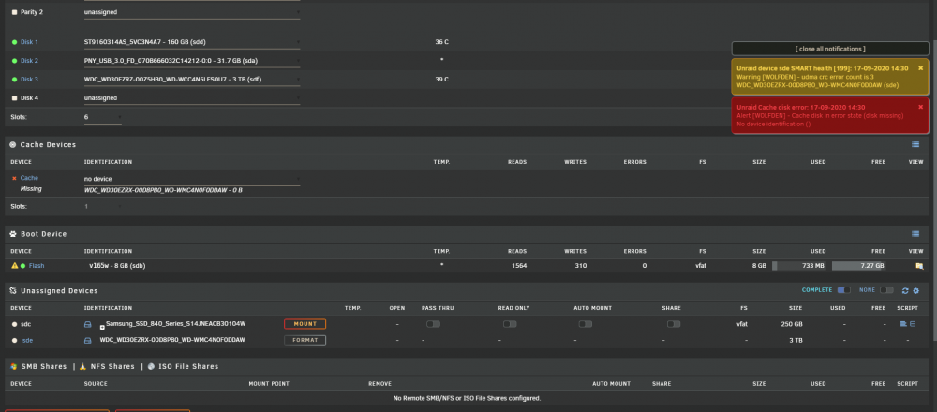Image resolution: width=937 pixels, height=412 pixels.
Task: Open Disk 3 link
Action: 29,80
